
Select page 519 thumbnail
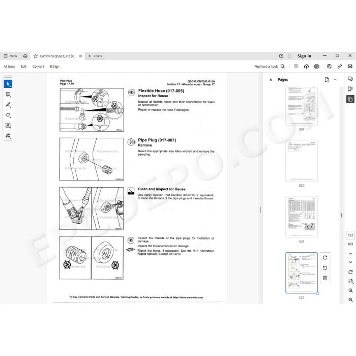coord(302,106)
